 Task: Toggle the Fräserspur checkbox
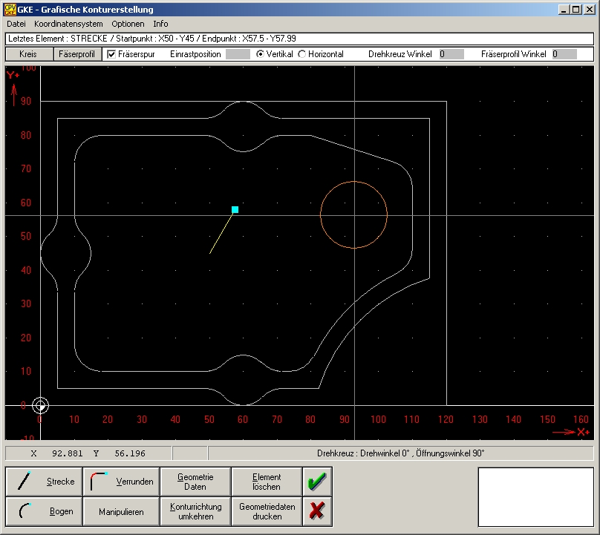pos(111,54)
